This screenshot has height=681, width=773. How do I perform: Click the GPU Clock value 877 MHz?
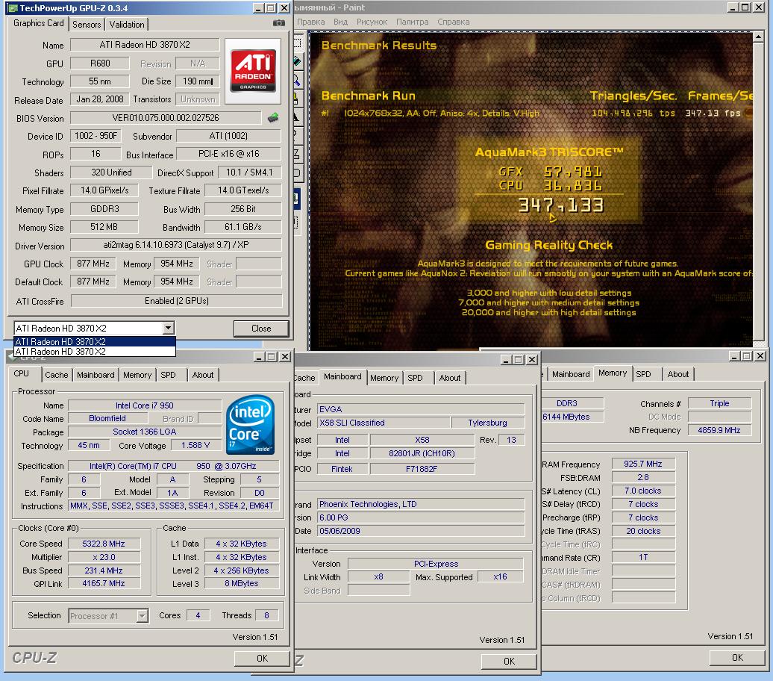point(93,264)
